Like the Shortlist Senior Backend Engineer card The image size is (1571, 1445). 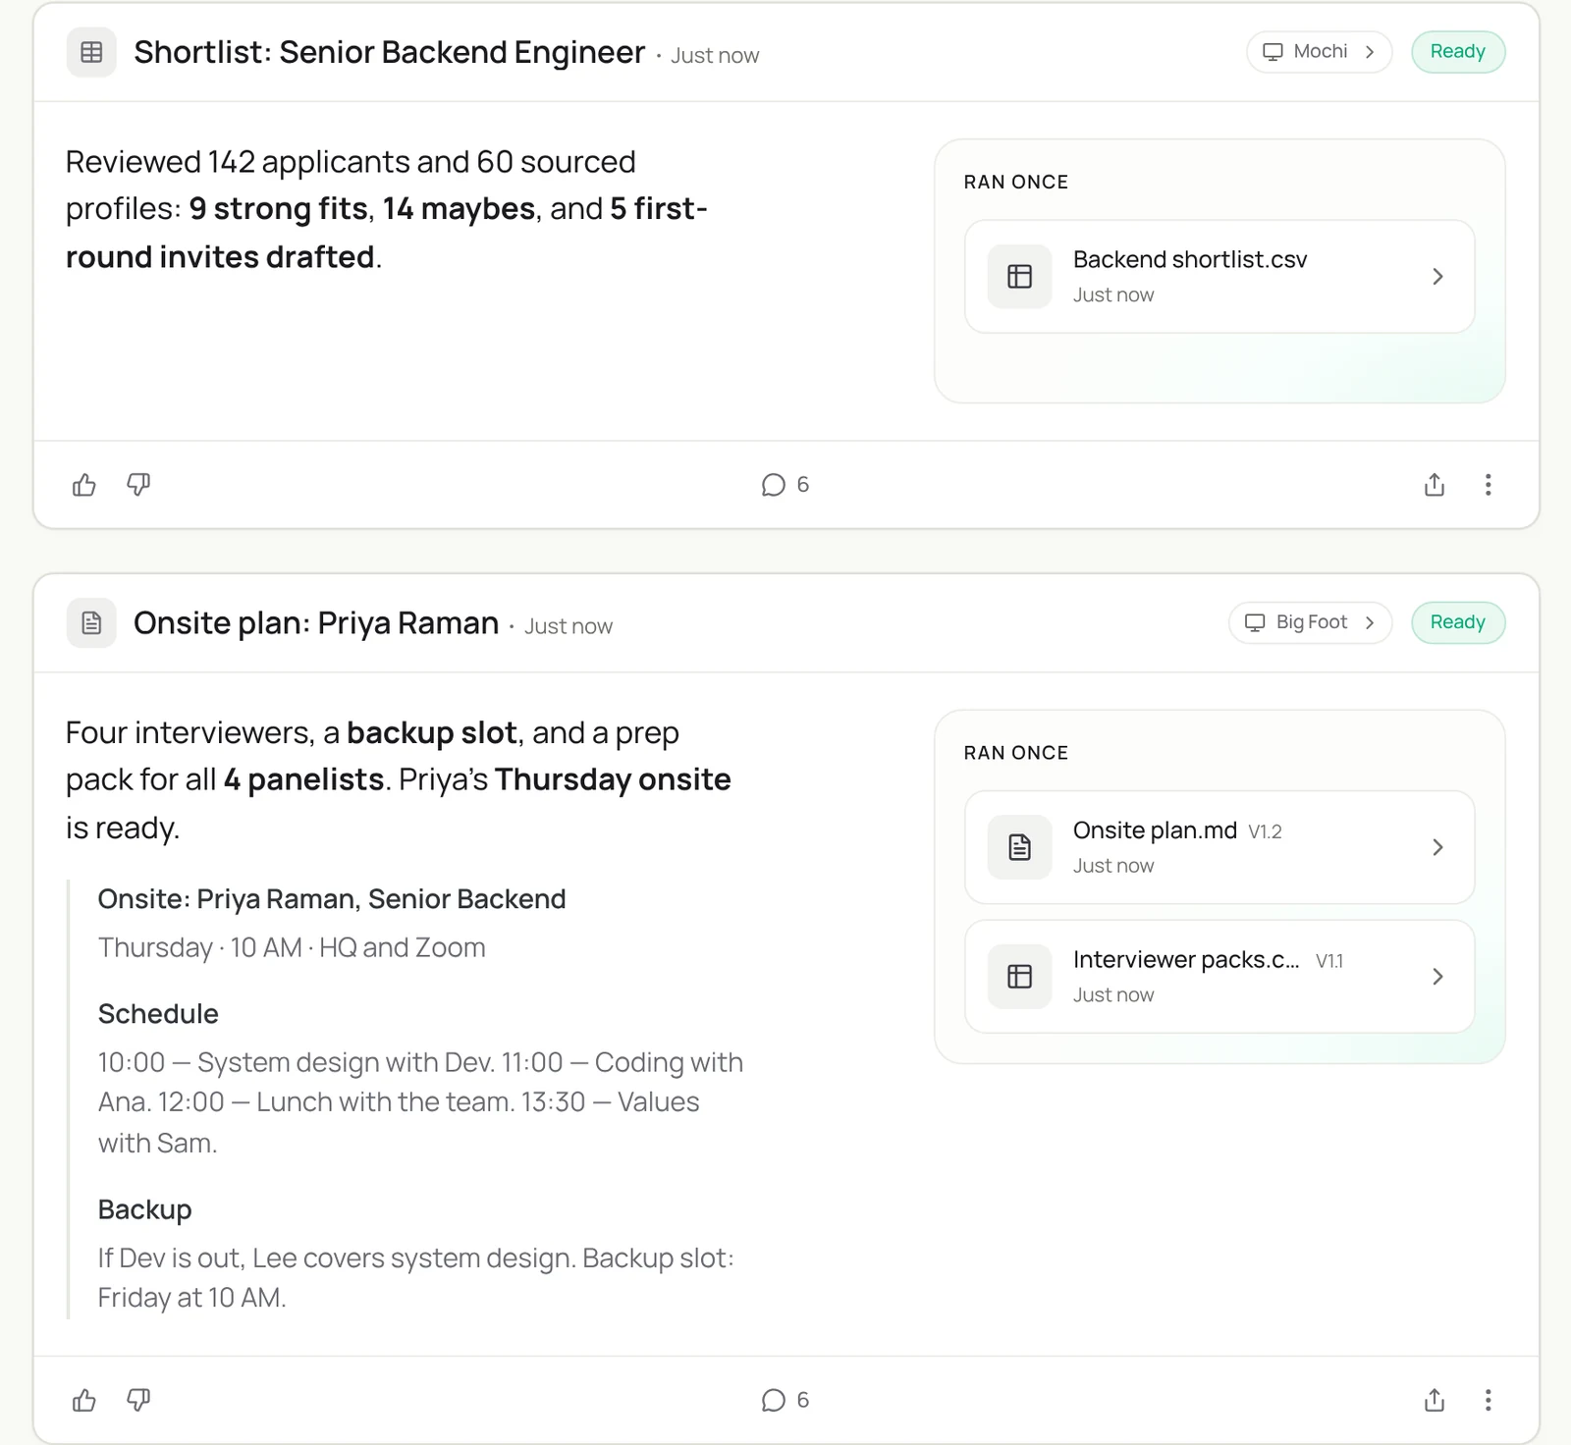84,485
